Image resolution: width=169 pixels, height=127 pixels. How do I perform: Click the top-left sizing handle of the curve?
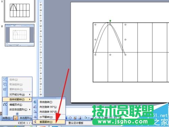[x=95, y=25]
